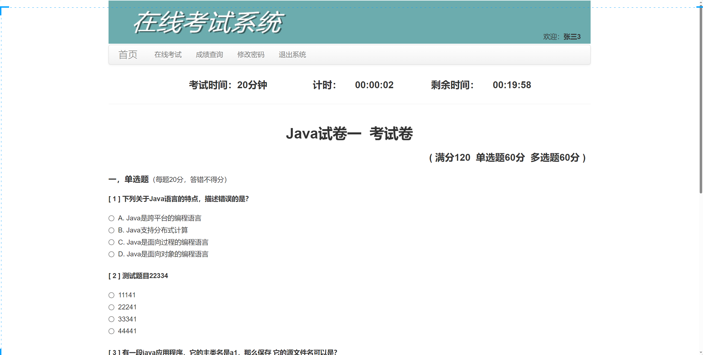Click 退出系统 to log out
Screen dimensions: 703x355
[x=292, y=55]
